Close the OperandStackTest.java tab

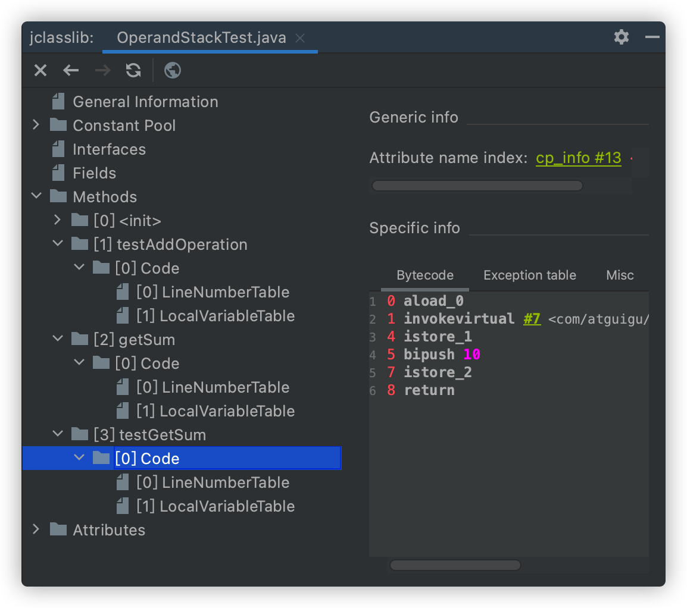[x=301, y=38]
